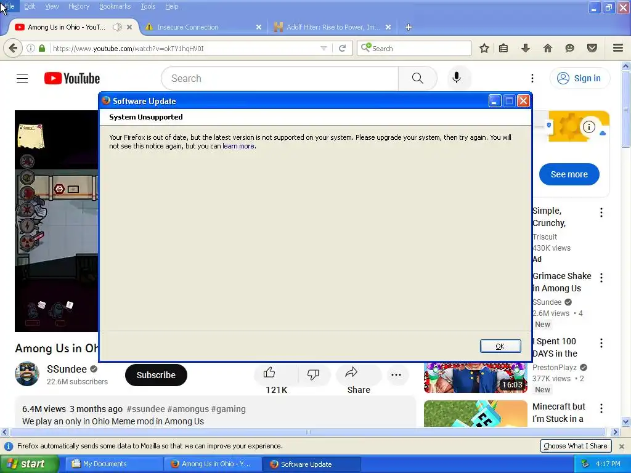Click the ad info circle icon
This screenshot has width=631, height=473.
click(x=589, y=127)
